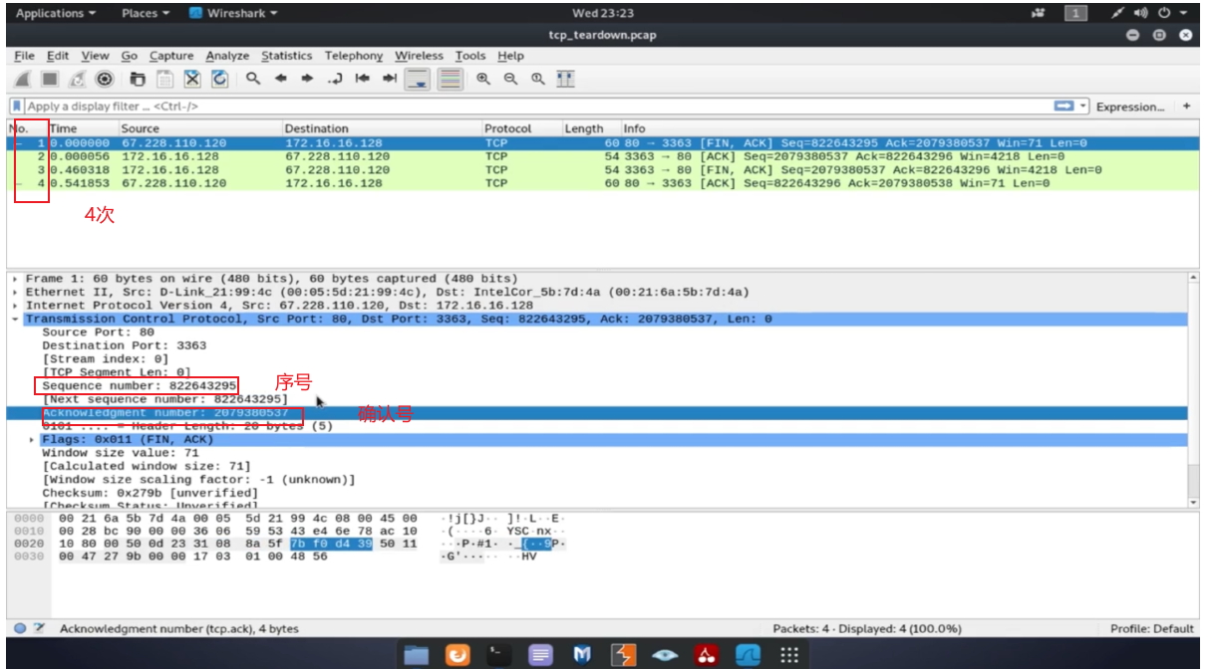Open the Edit menu
This screenshot has width=1214, height=669.
58,56
